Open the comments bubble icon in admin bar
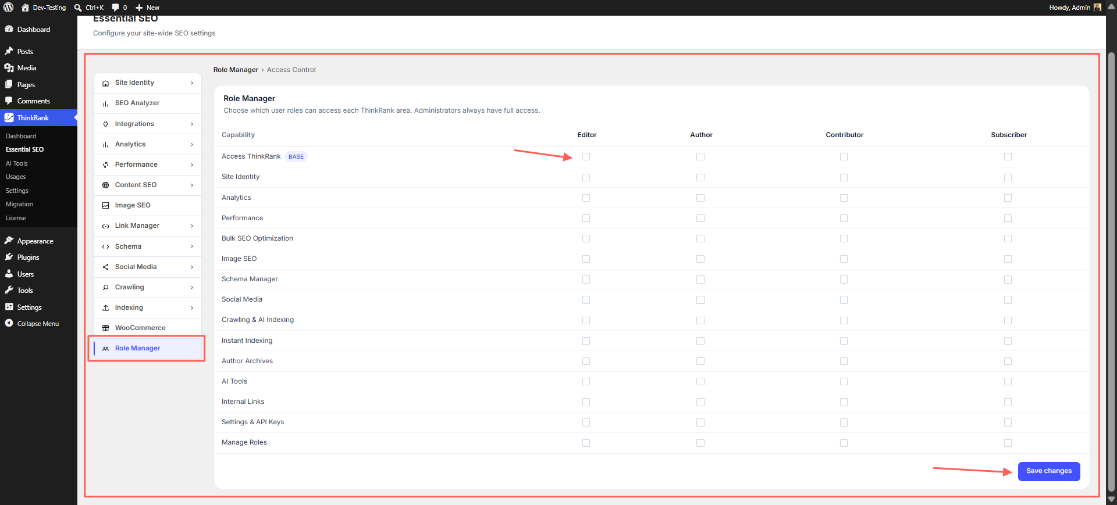 (x=115, y=8)
